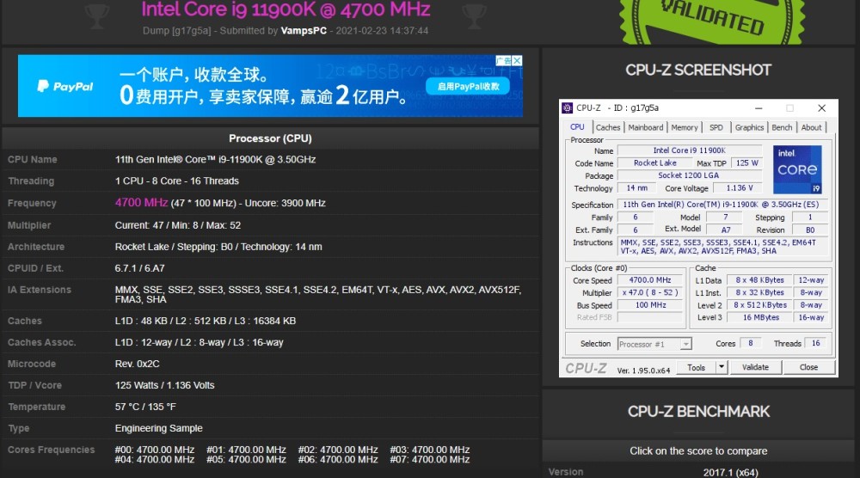Click the Validate button

(x=755, y=367)
